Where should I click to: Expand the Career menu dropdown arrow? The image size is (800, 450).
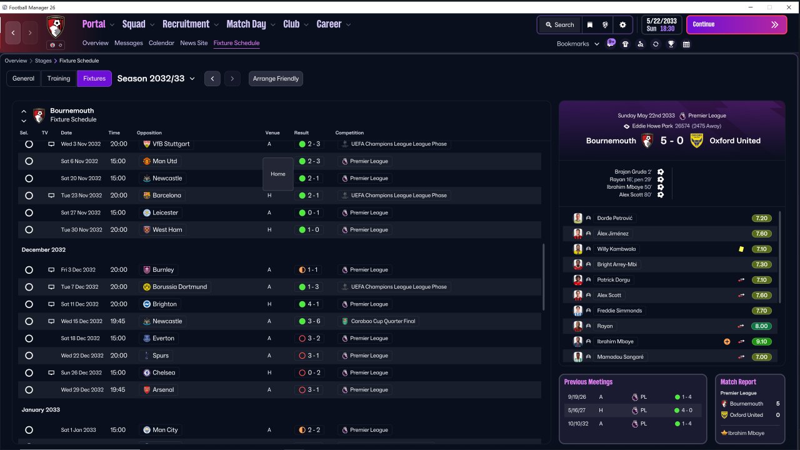tap(348, 25)
